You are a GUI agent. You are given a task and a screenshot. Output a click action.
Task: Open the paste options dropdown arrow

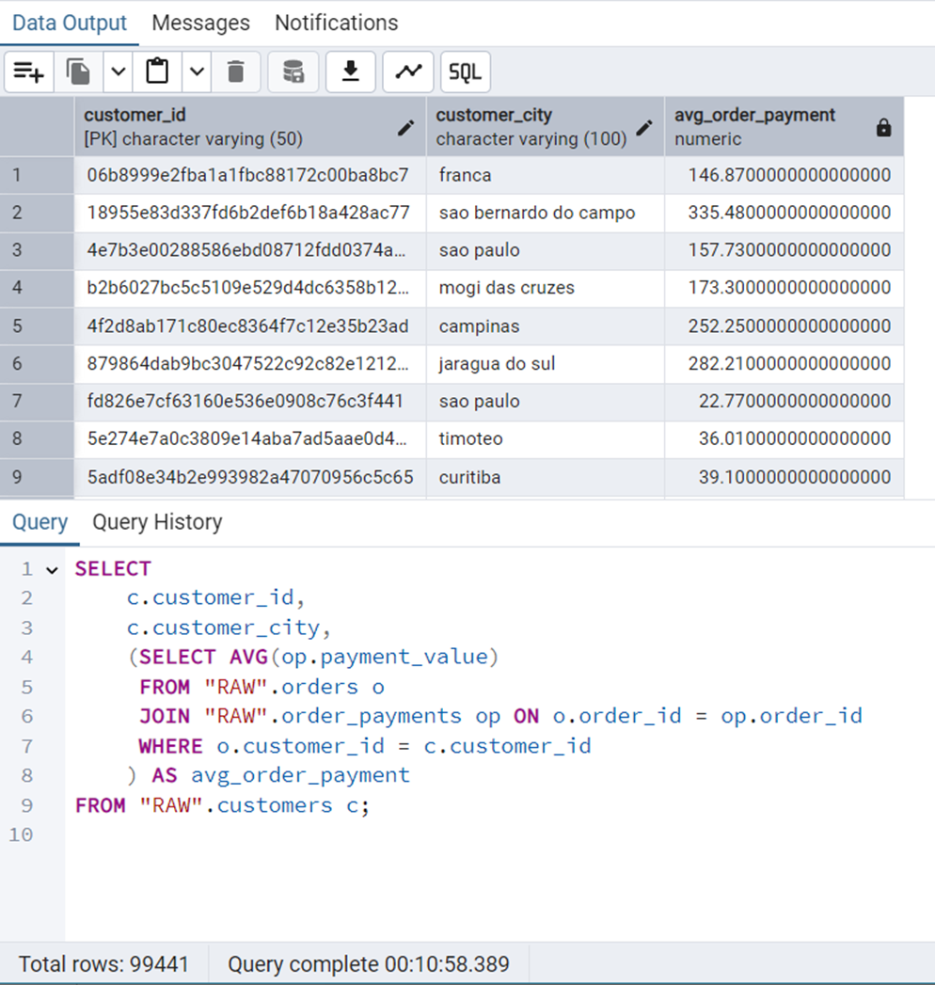point(197,72)
